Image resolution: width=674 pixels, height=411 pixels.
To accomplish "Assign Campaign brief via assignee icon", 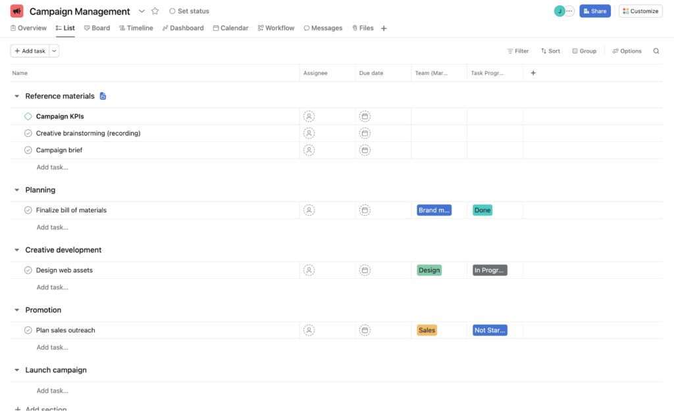I will coord(309,151).
